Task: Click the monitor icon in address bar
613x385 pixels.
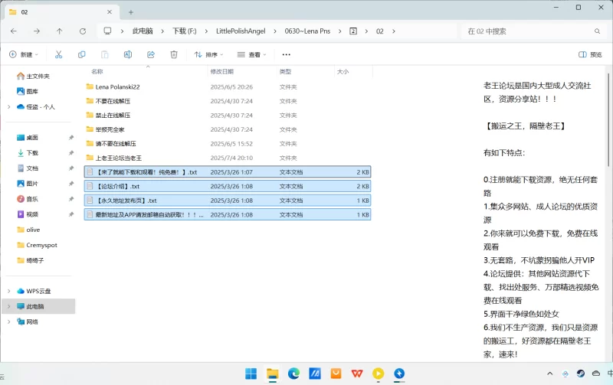Action: coord(107,31)
